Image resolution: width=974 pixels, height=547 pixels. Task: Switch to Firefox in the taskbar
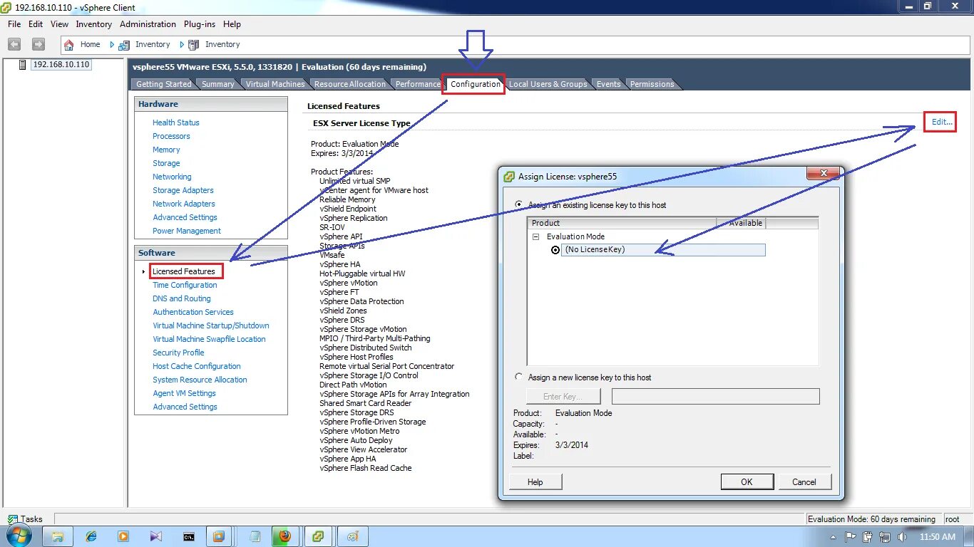[285, 536]
